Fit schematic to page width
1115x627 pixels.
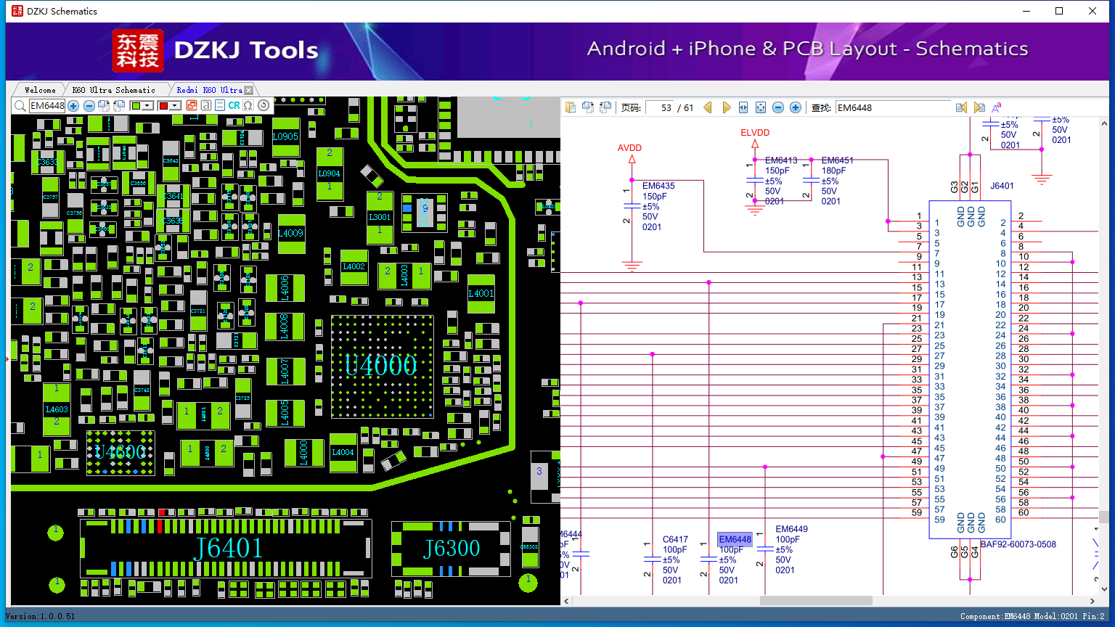(x=743, y=107)
